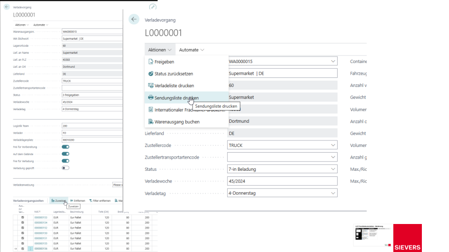The height and width of the screenshot is (252, 449).
Task: Uncheck the checkbox in row 000000150
Action: 22,233
